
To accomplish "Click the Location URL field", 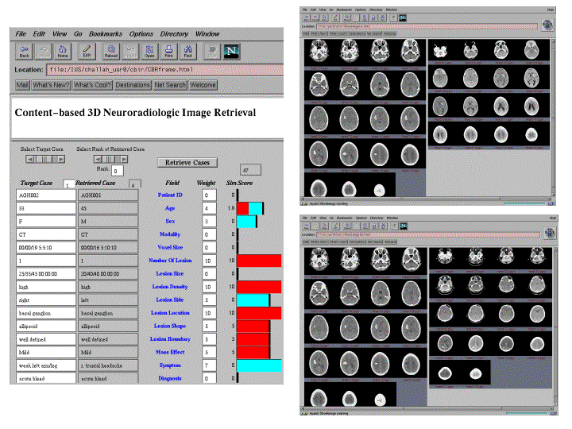I will pos(159,69).
